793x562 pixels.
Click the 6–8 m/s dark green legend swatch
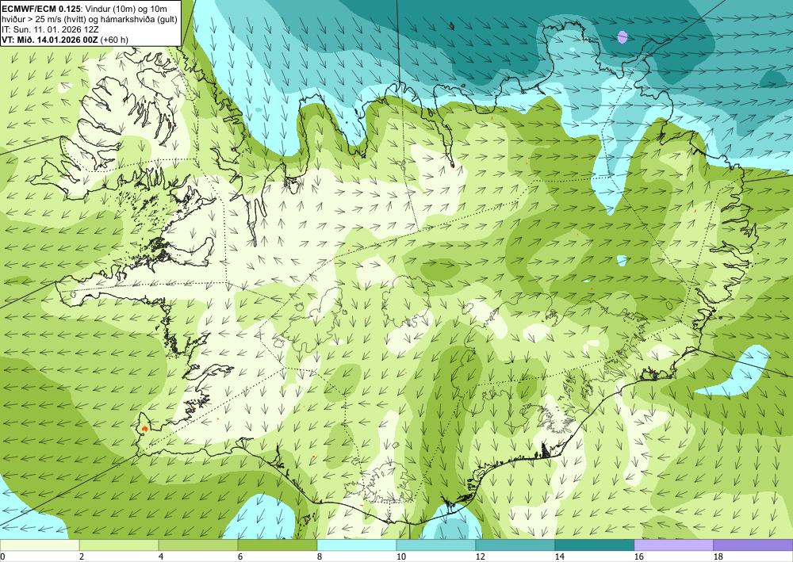(277, 545)
